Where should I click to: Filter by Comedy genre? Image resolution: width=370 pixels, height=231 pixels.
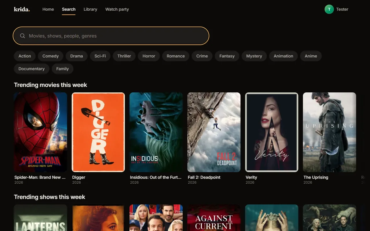(51, 56)
